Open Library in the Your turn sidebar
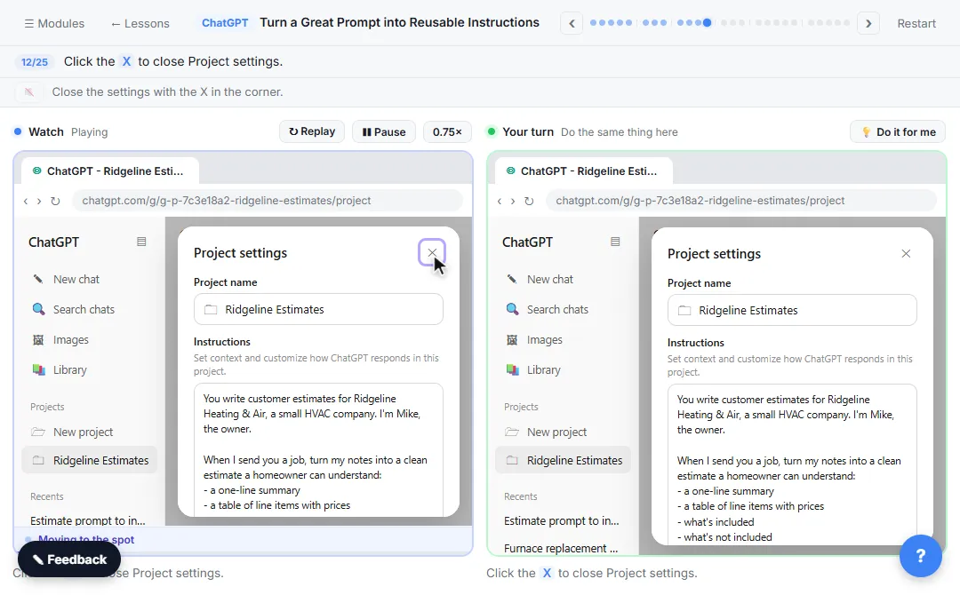Viewport: 960px width, 595px height. click(x=563, y=370)
